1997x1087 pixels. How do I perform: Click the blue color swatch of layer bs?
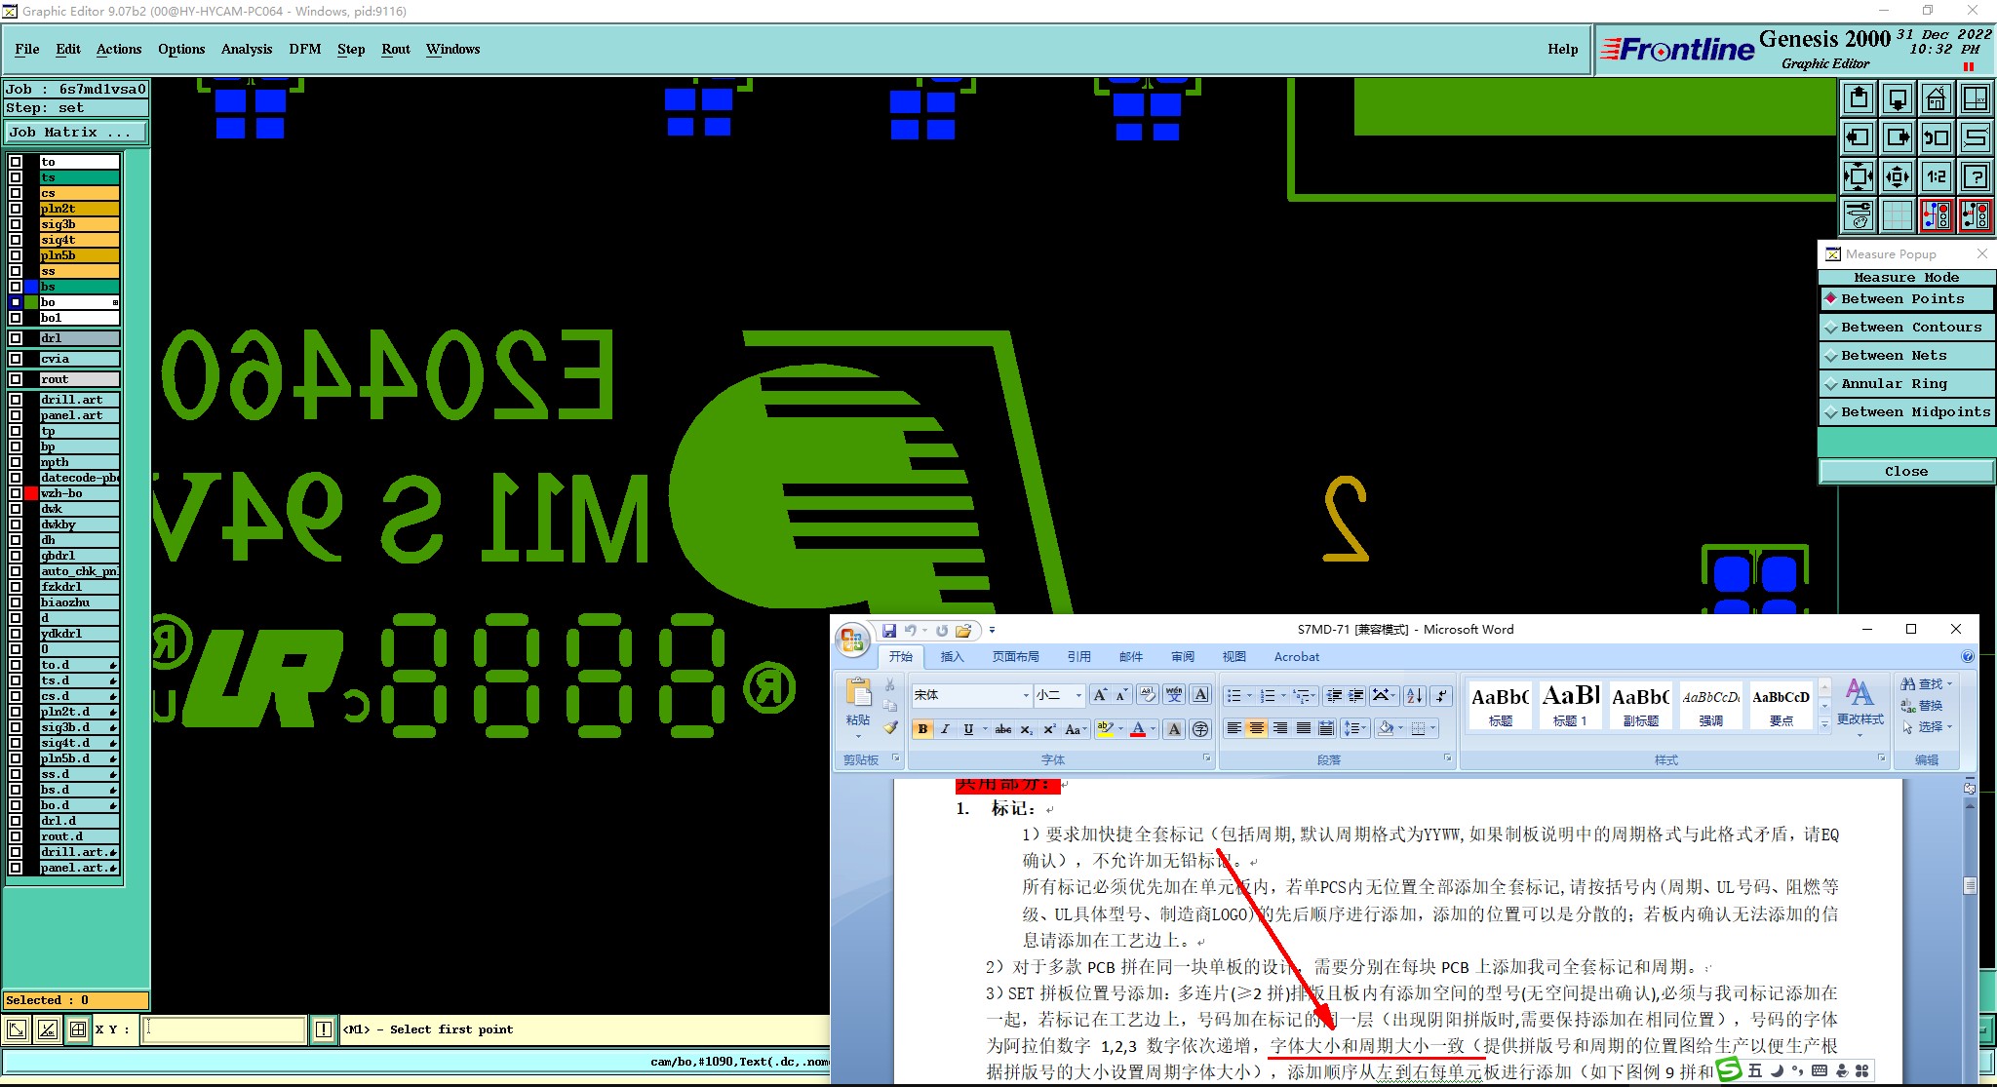tap(31, 287)
